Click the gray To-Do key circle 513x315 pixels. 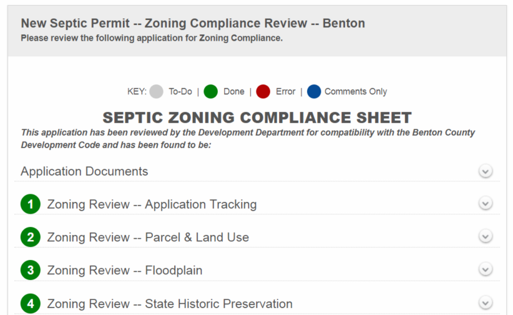[157, 91]
